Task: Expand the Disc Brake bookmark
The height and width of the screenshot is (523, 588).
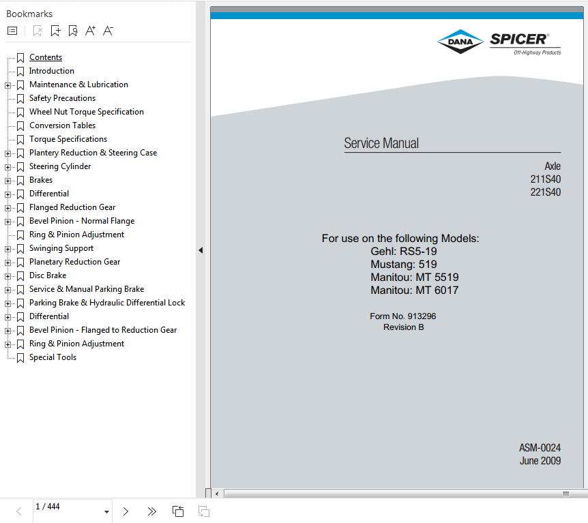Action: (8, 276)
